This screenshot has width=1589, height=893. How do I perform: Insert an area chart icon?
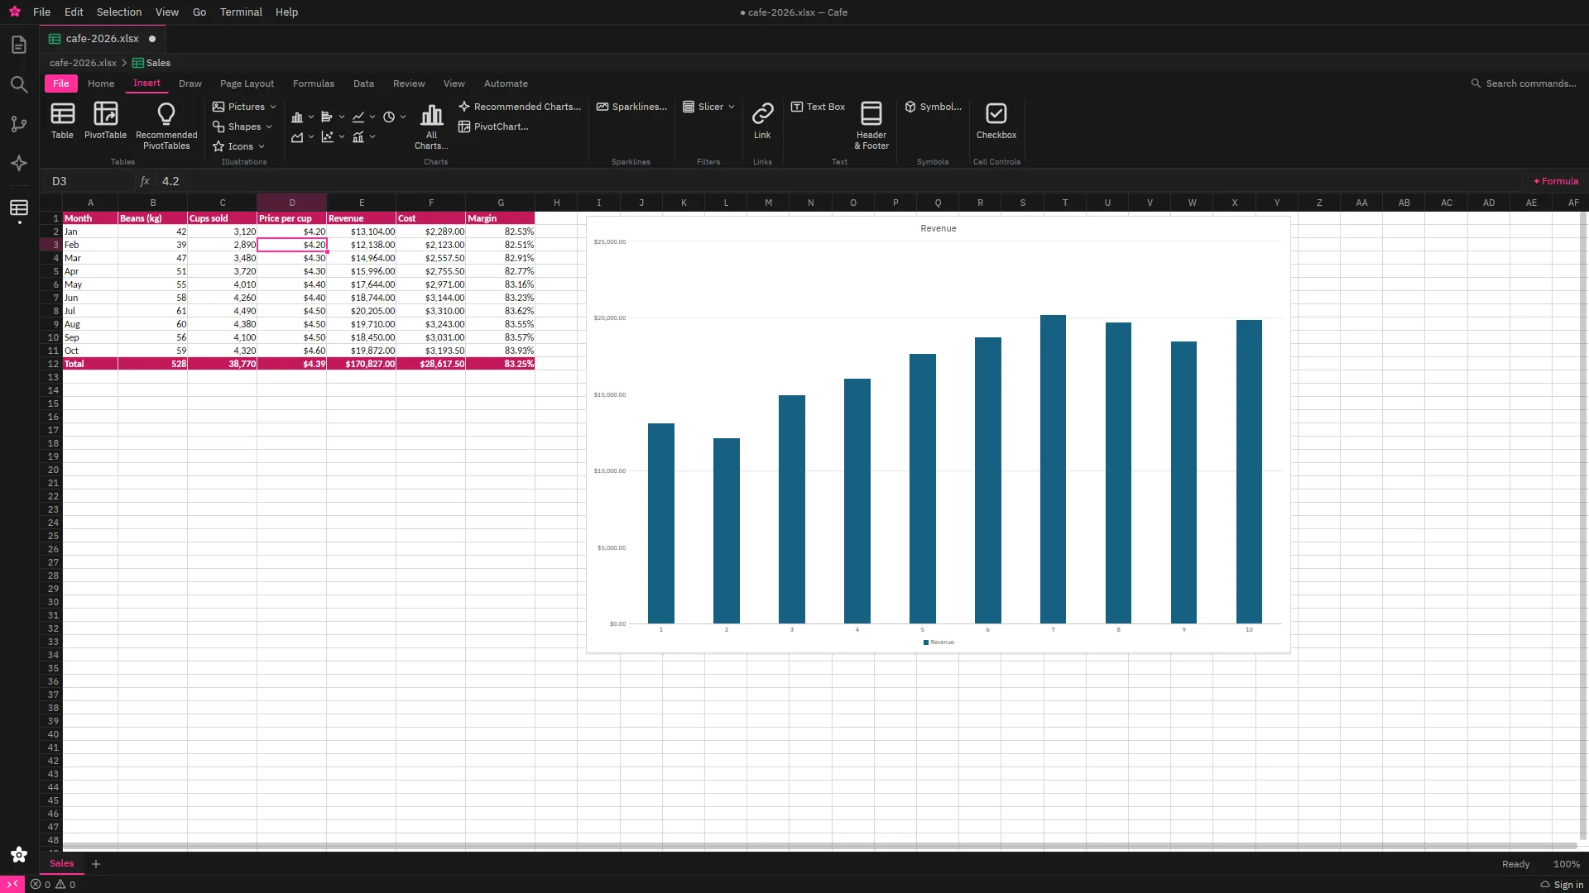(x=297, y=136)
